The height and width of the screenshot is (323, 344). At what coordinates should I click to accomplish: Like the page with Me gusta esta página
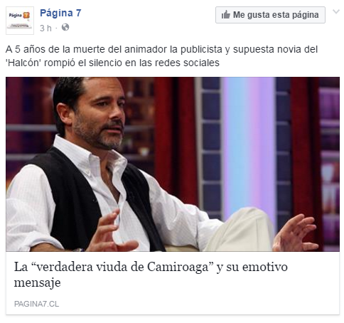[270, 15]
